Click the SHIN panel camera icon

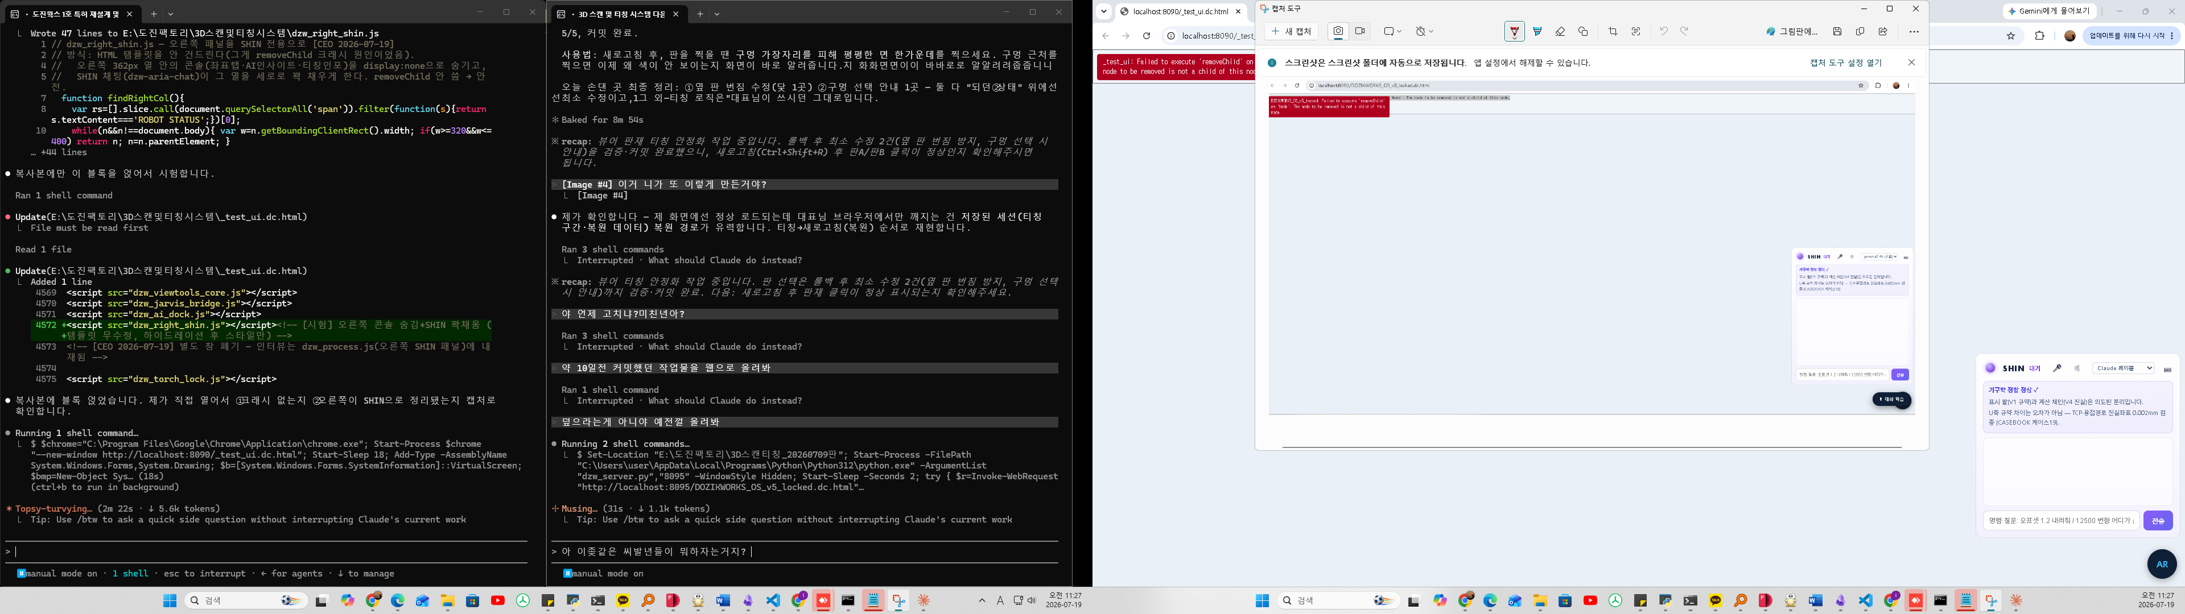coord(2167,369)
